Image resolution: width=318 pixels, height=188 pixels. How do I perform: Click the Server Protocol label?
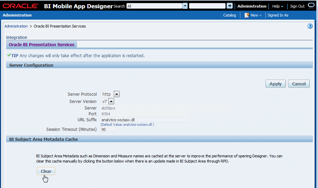[82, 94]
